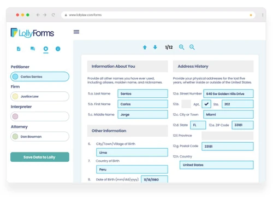The image size is (273, 205).
Task: Click the LollyForms logo
Action: (32, 33)
